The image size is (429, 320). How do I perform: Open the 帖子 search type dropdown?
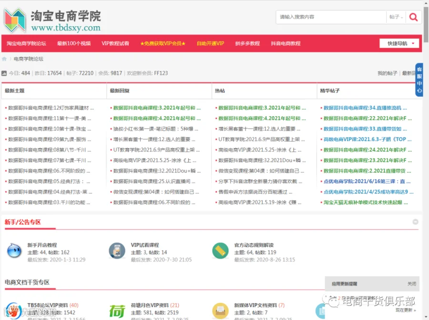point(396,17)
